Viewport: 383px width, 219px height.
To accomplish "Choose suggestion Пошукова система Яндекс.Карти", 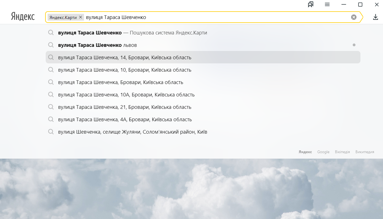I will [x=203, y=33].
